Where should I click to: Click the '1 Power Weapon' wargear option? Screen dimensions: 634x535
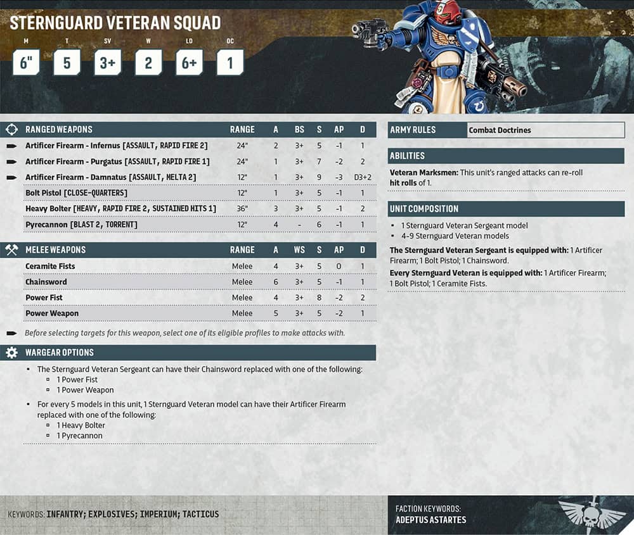[x=85, y=390]
